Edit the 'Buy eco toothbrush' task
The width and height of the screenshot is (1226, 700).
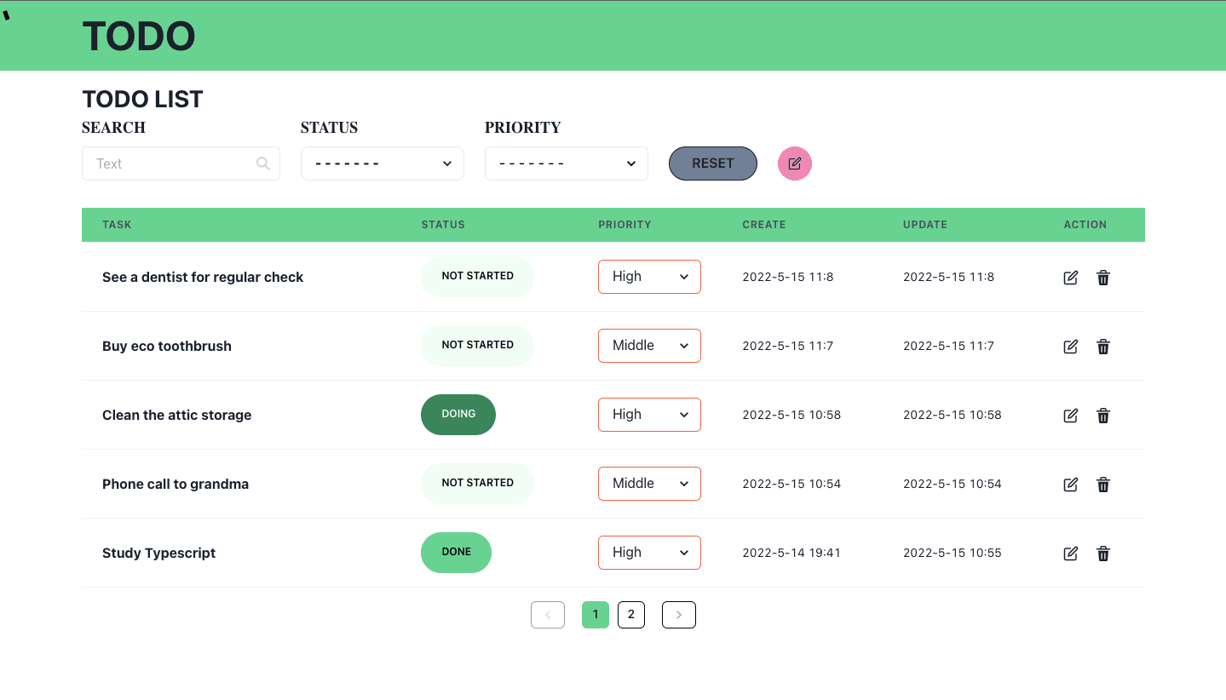pyautogui.click(x=1071, y=347)
